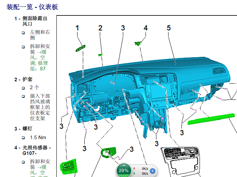Click the checkbox bullet beside 1.5 Nm
This screenshot has height=177, width=237.
point(23,138)
